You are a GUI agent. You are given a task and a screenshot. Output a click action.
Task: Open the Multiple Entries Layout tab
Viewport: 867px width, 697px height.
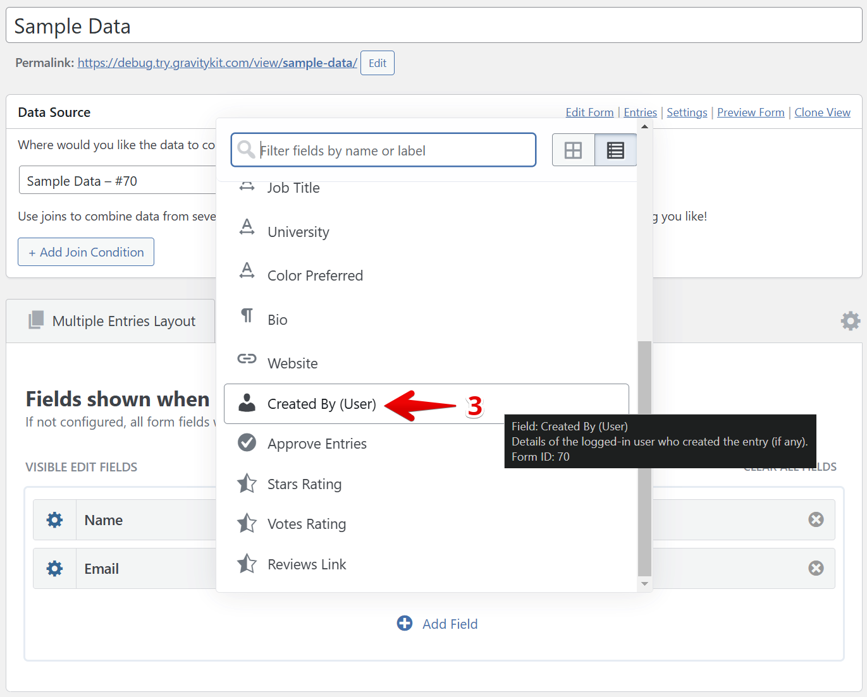(111, 321)
